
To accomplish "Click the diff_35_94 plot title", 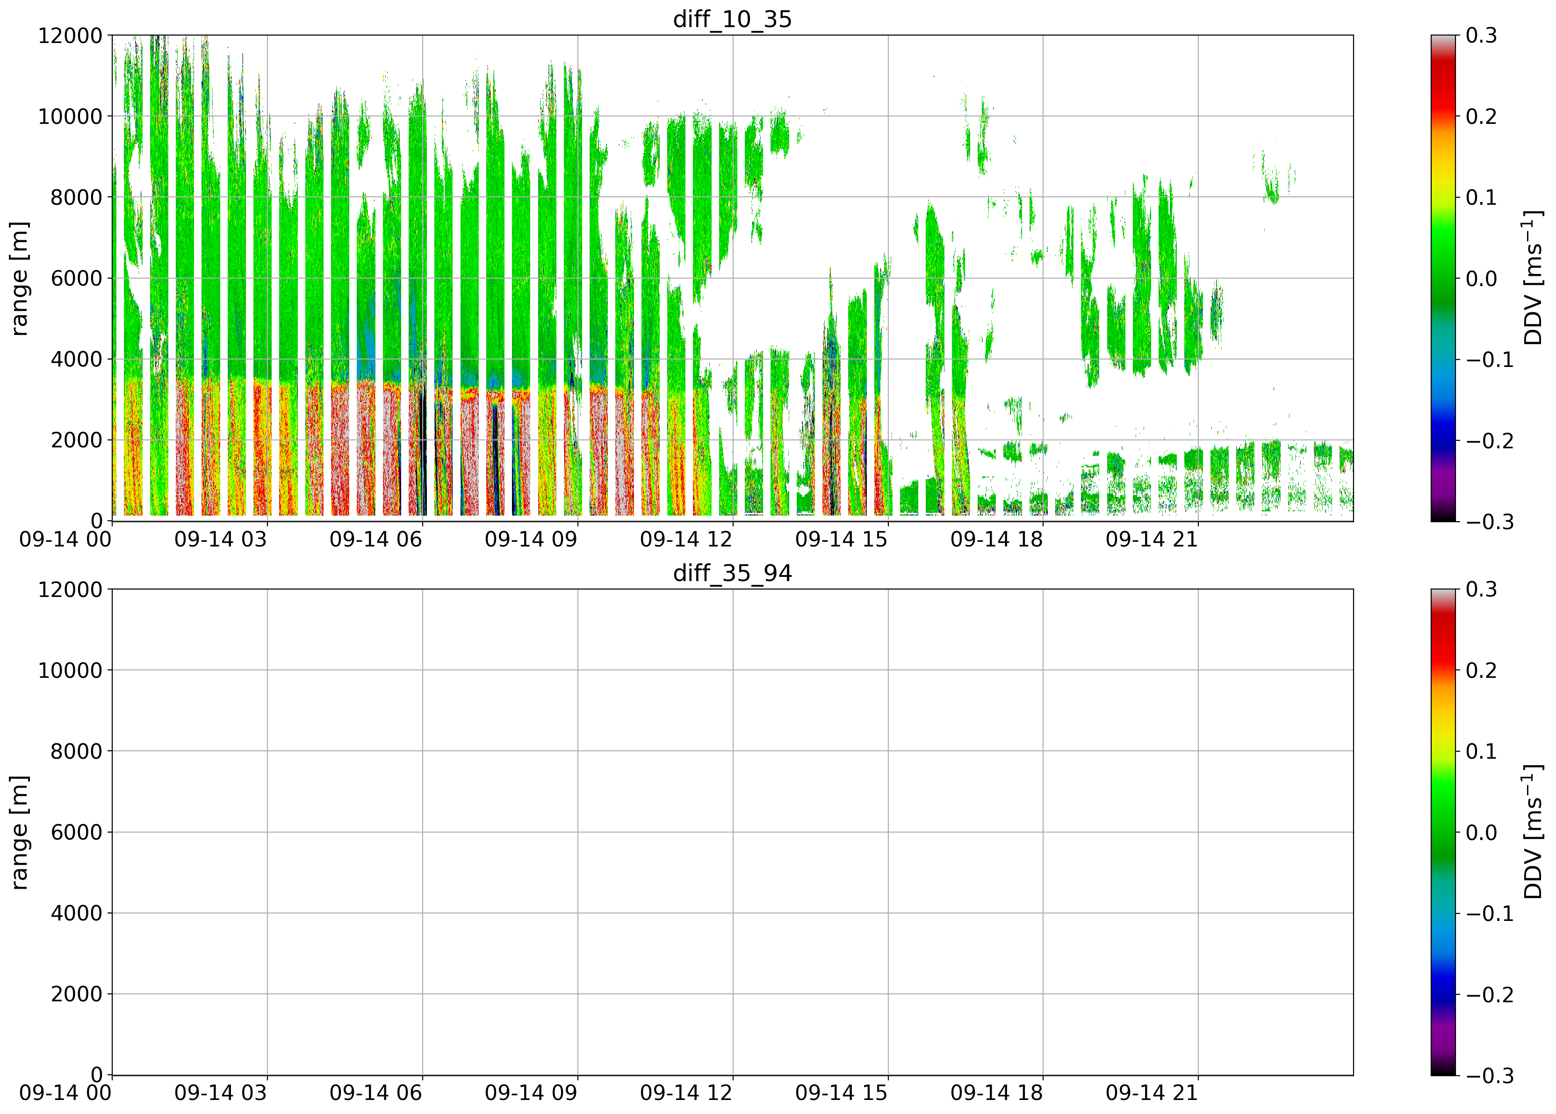I will click(732, 573).
